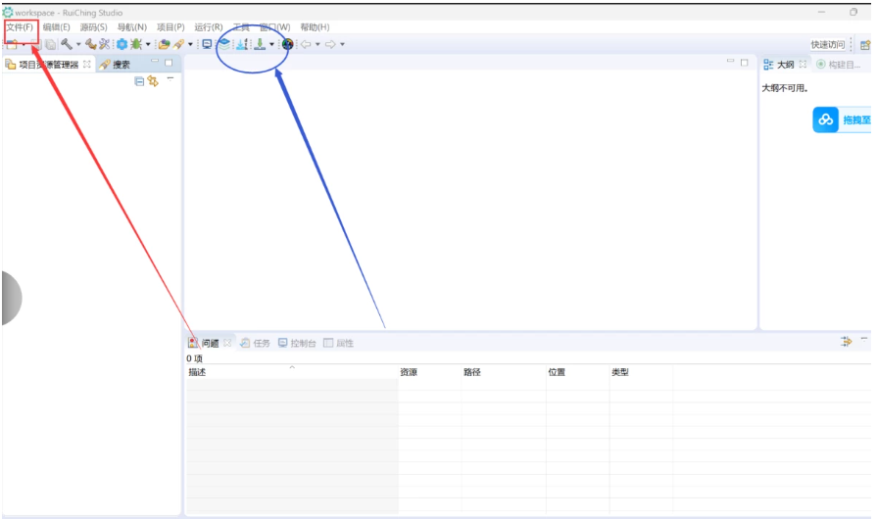Open the 源码(S) menu
The image size is (877, 519).
pos(93,26)
